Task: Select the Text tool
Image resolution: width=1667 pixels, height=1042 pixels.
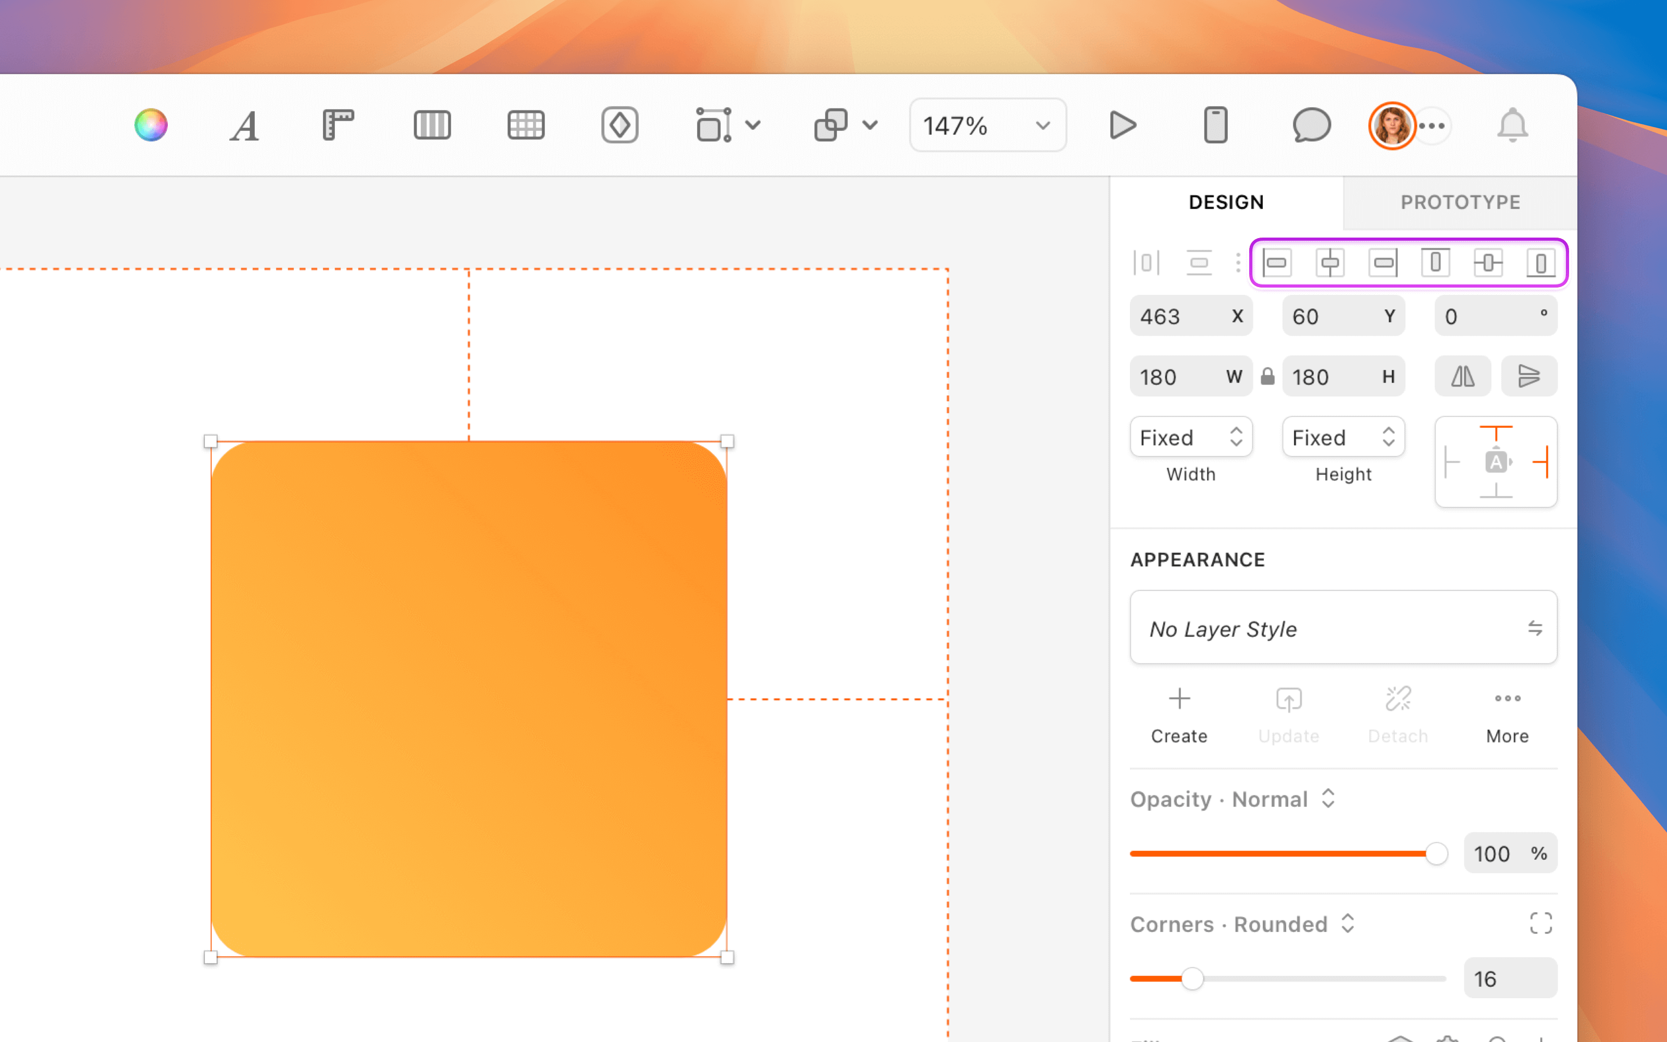Action: click(242, 125)
